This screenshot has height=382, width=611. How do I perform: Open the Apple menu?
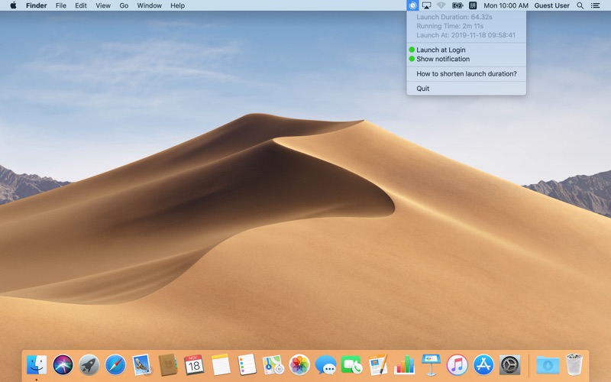tap(13, 5)
